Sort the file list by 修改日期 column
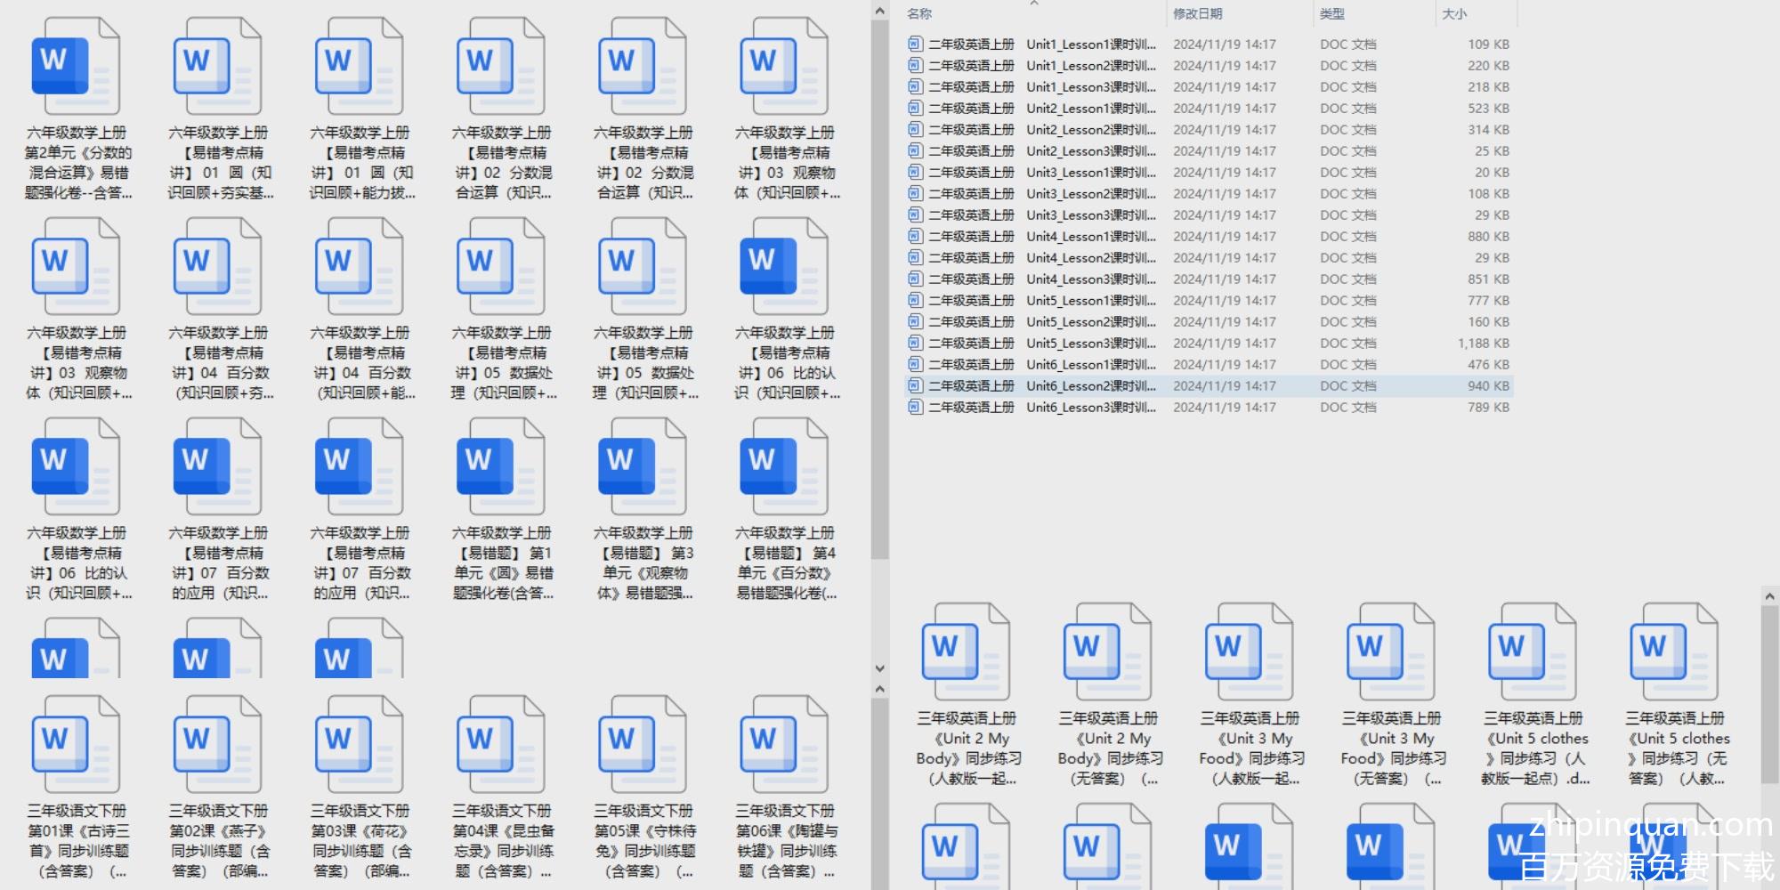The width and height of the screenshot is (1780, 890). (x=1197, y=14)
